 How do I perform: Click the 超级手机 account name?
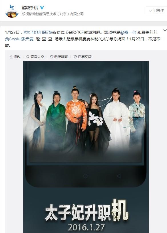coord(30,7)
